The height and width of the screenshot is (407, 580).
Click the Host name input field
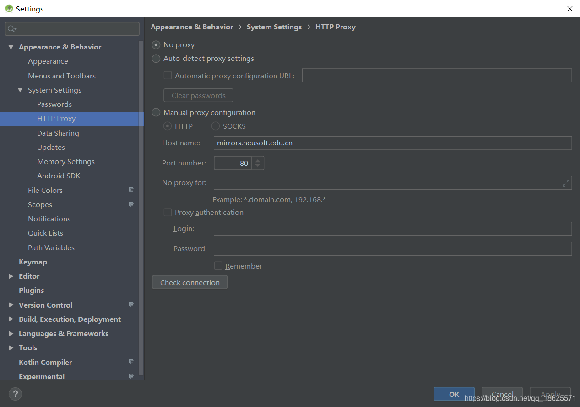click(x=393, y=143)
